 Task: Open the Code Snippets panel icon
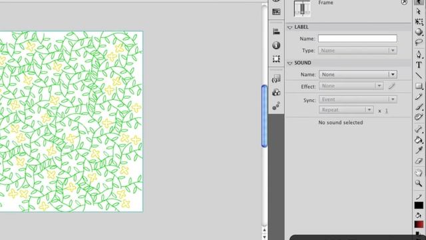point(276,79)
